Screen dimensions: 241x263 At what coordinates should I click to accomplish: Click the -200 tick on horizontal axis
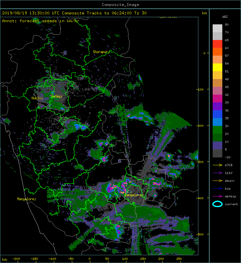click(16, 259)
